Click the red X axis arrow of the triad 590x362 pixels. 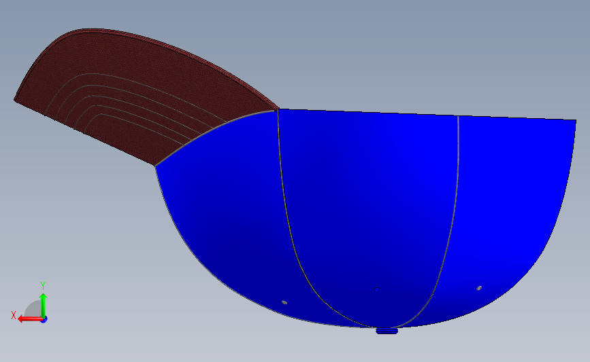(x=30, y=319)
